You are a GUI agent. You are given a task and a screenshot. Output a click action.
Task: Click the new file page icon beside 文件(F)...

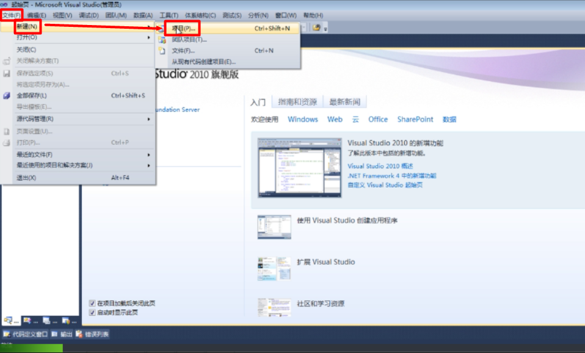click(162, 51)
